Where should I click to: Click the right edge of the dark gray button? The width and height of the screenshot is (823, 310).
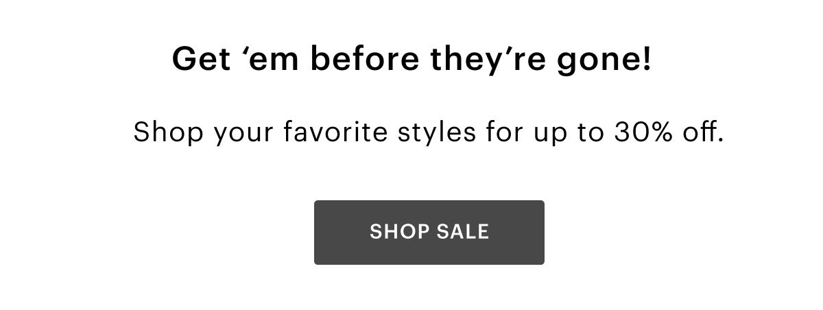(540, 232)
